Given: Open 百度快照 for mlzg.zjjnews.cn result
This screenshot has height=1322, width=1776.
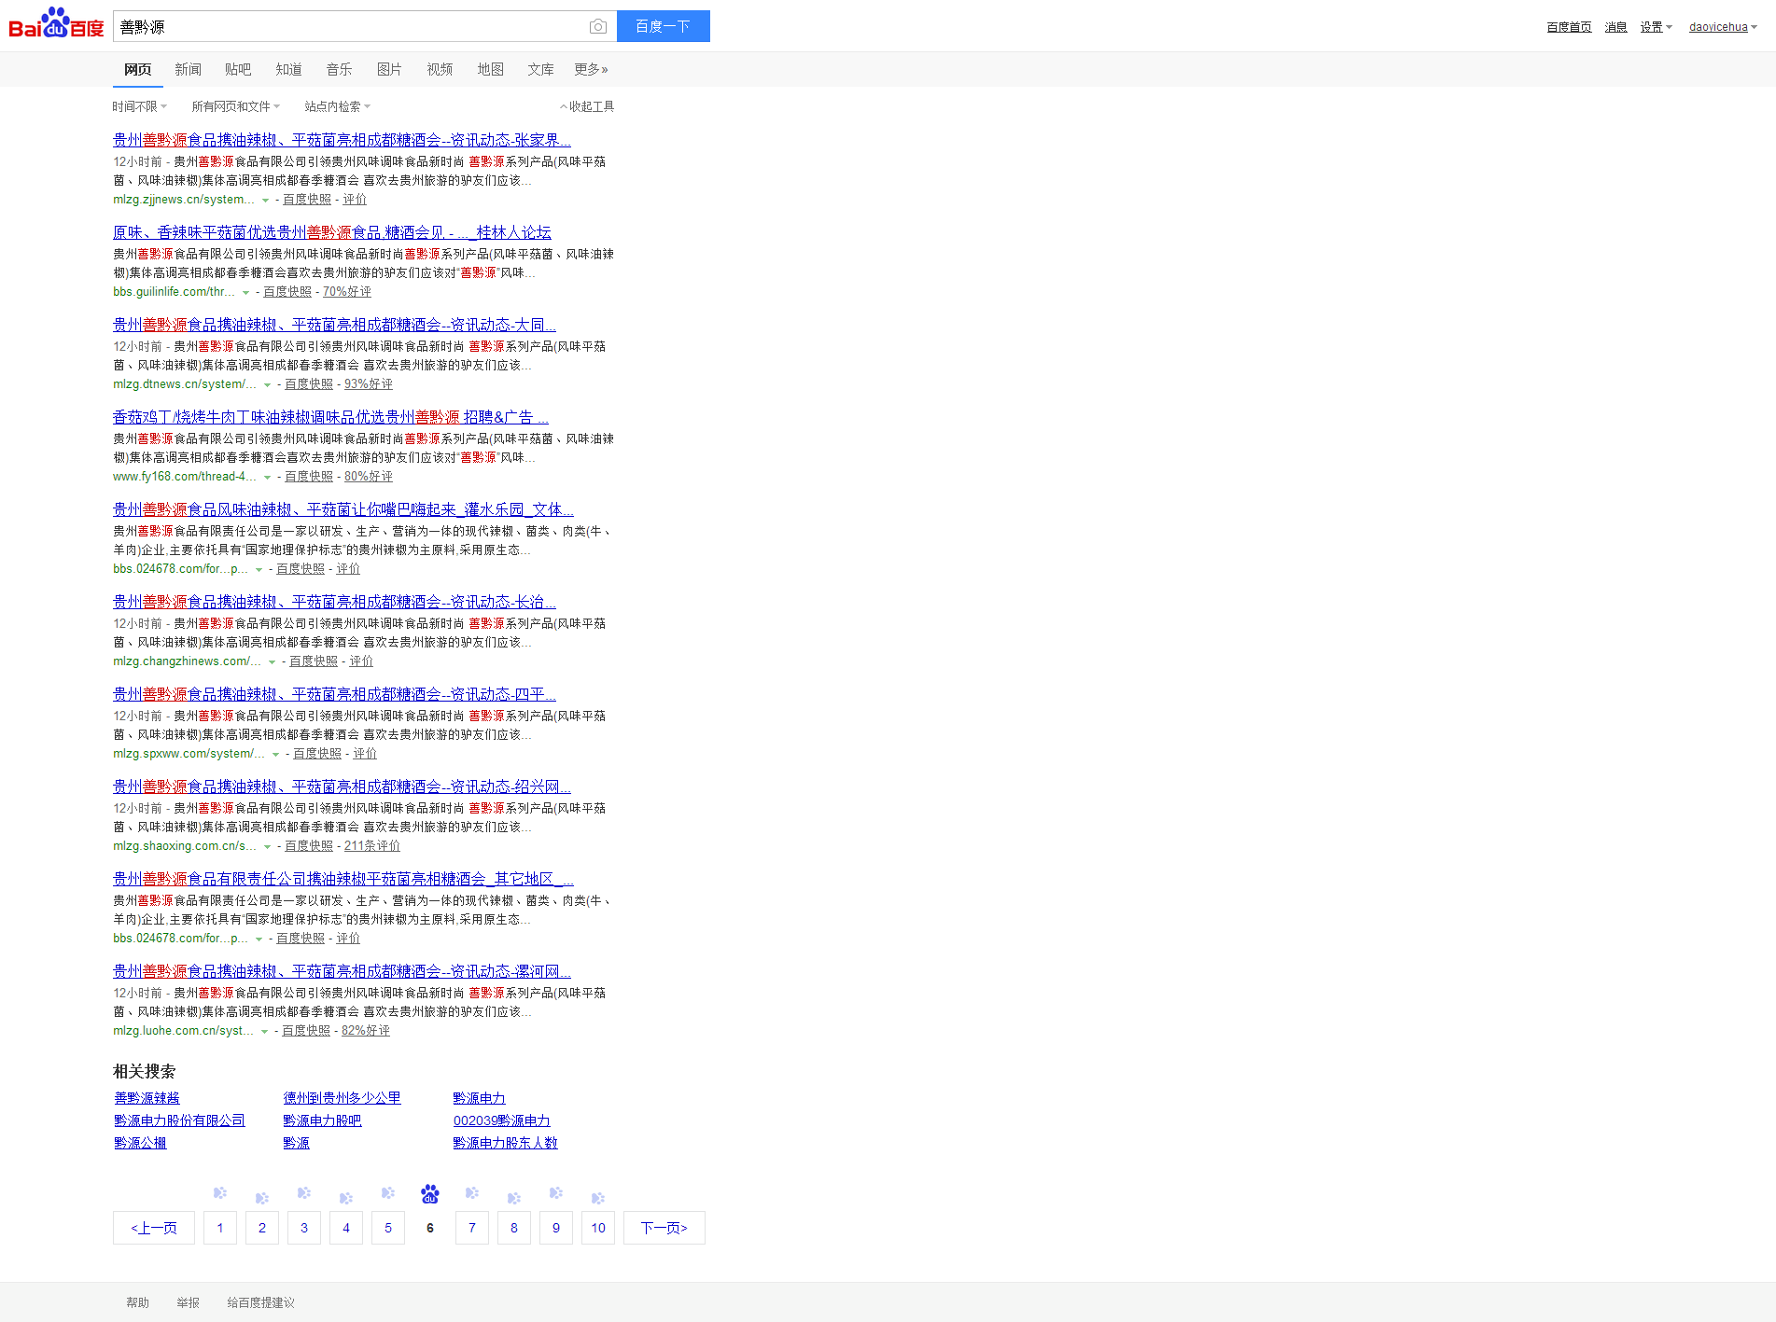Looking at the screenshot, I should point(307,200).
